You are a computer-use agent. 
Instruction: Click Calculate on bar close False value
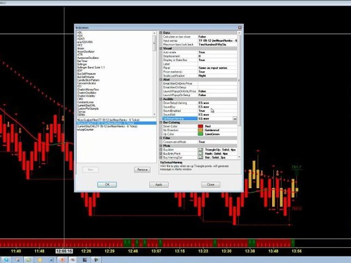(x=217, y=37)
